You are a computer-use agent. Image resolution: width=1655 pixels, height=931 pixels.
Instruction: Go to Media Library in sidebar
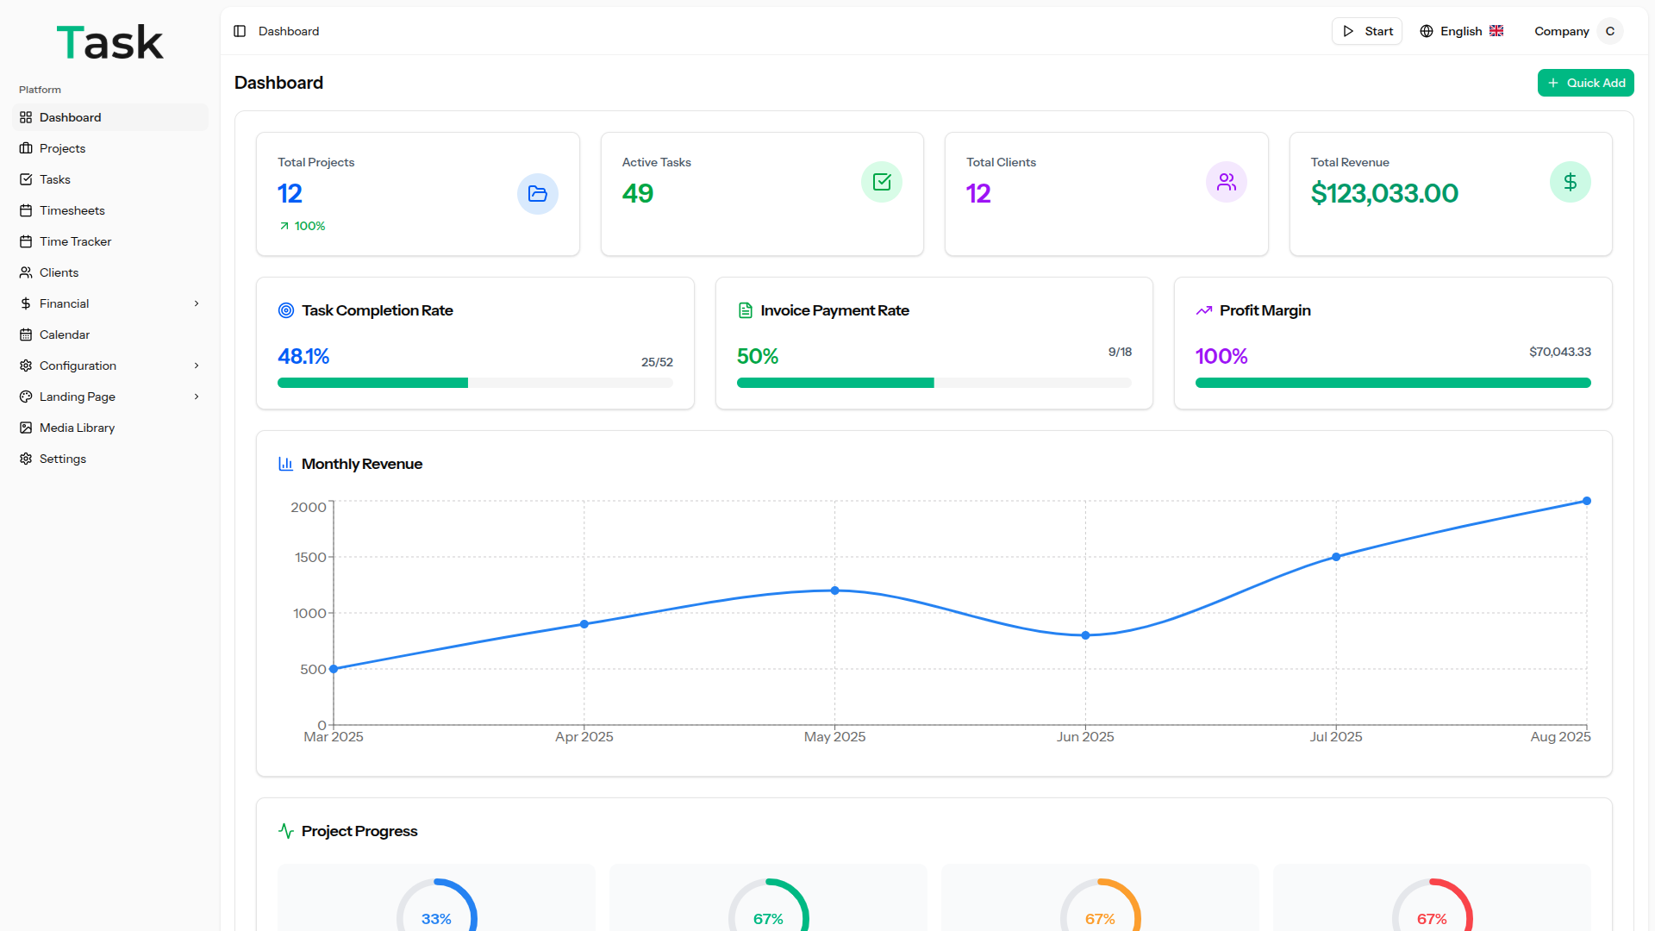point(77,428)
